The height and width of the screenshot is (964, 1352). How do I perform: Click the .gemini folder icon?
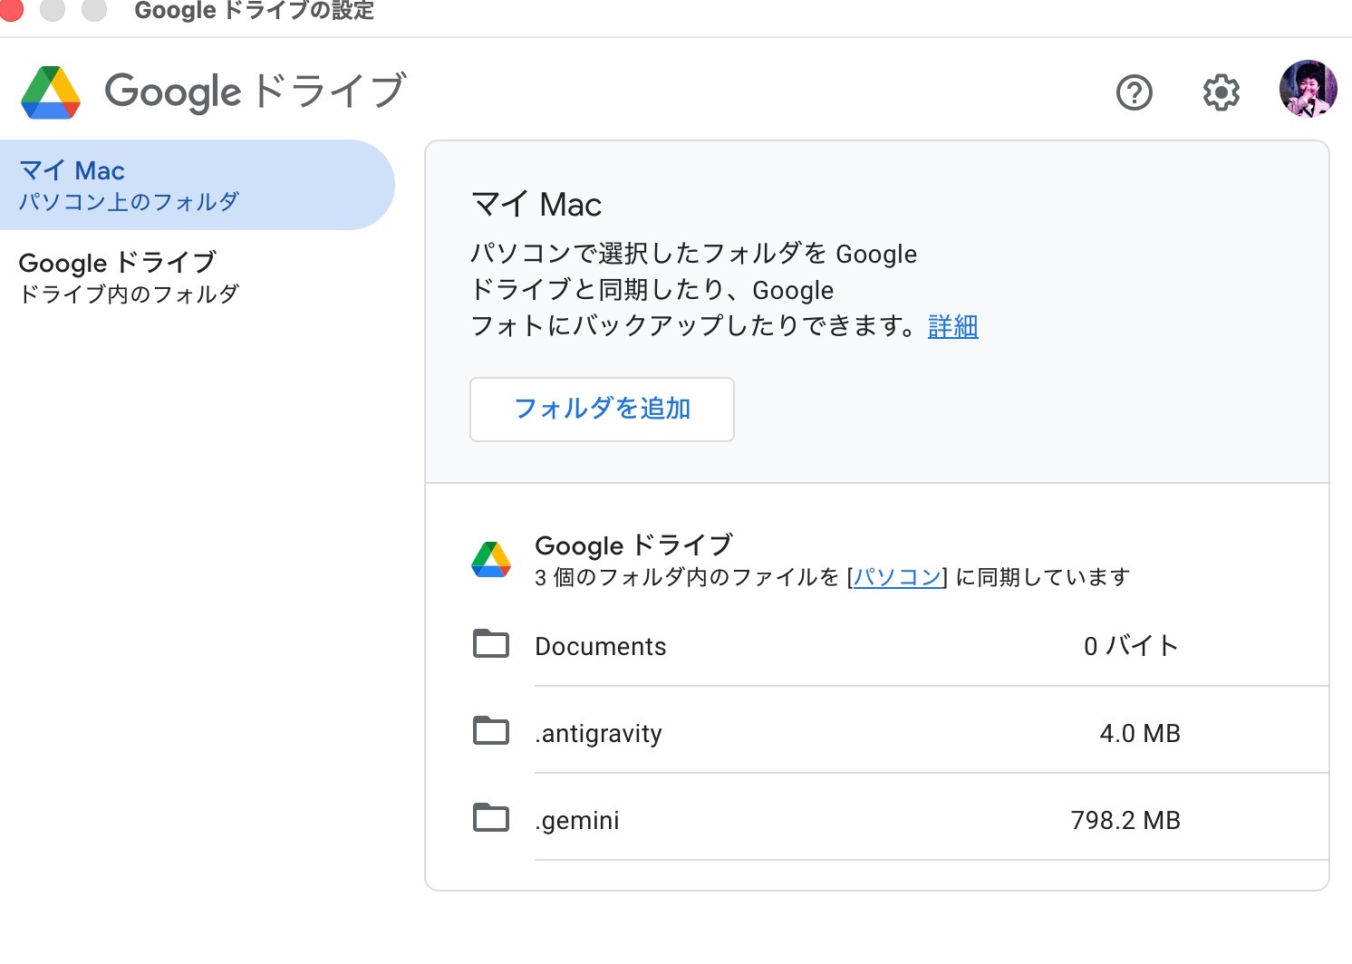[x=491, y=818]
